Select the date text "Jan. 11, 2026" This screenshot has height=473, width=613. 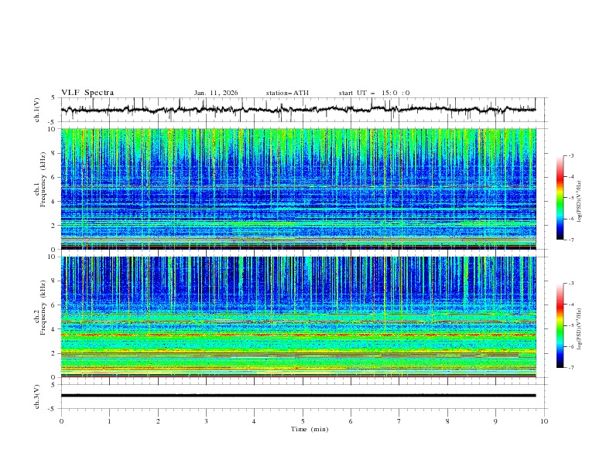click(x=216, y=93)
